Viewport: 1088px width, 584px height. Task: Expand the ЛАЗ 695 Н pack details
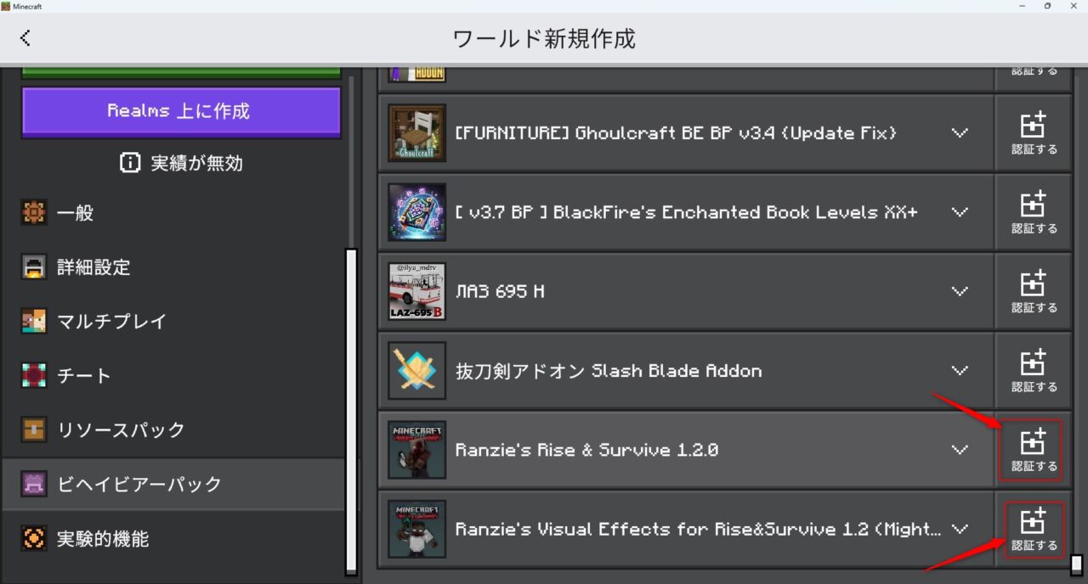960,291
